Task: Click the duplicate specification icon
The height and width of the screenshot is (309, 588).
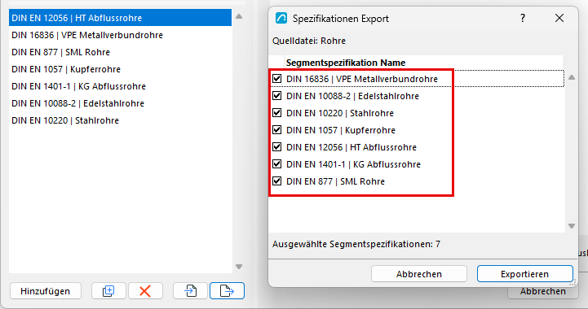Action: (x=108, y=290)
